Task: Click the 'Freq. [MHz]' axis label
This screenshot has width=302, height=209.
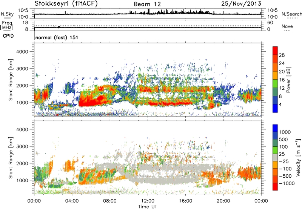Action: [7, 26]
